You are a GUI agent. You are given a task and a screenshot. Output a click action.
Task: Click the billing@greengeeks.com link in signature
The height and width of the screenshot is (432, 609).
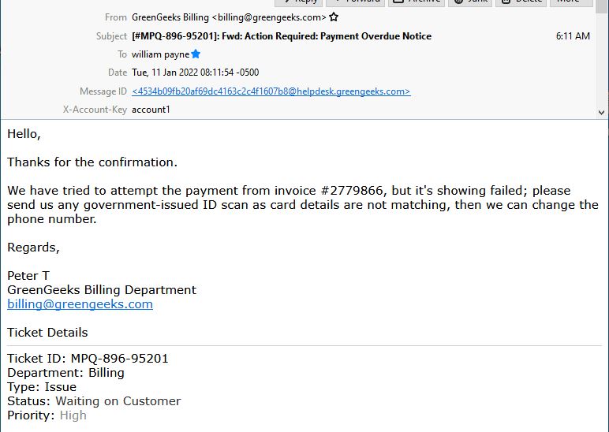80,304
